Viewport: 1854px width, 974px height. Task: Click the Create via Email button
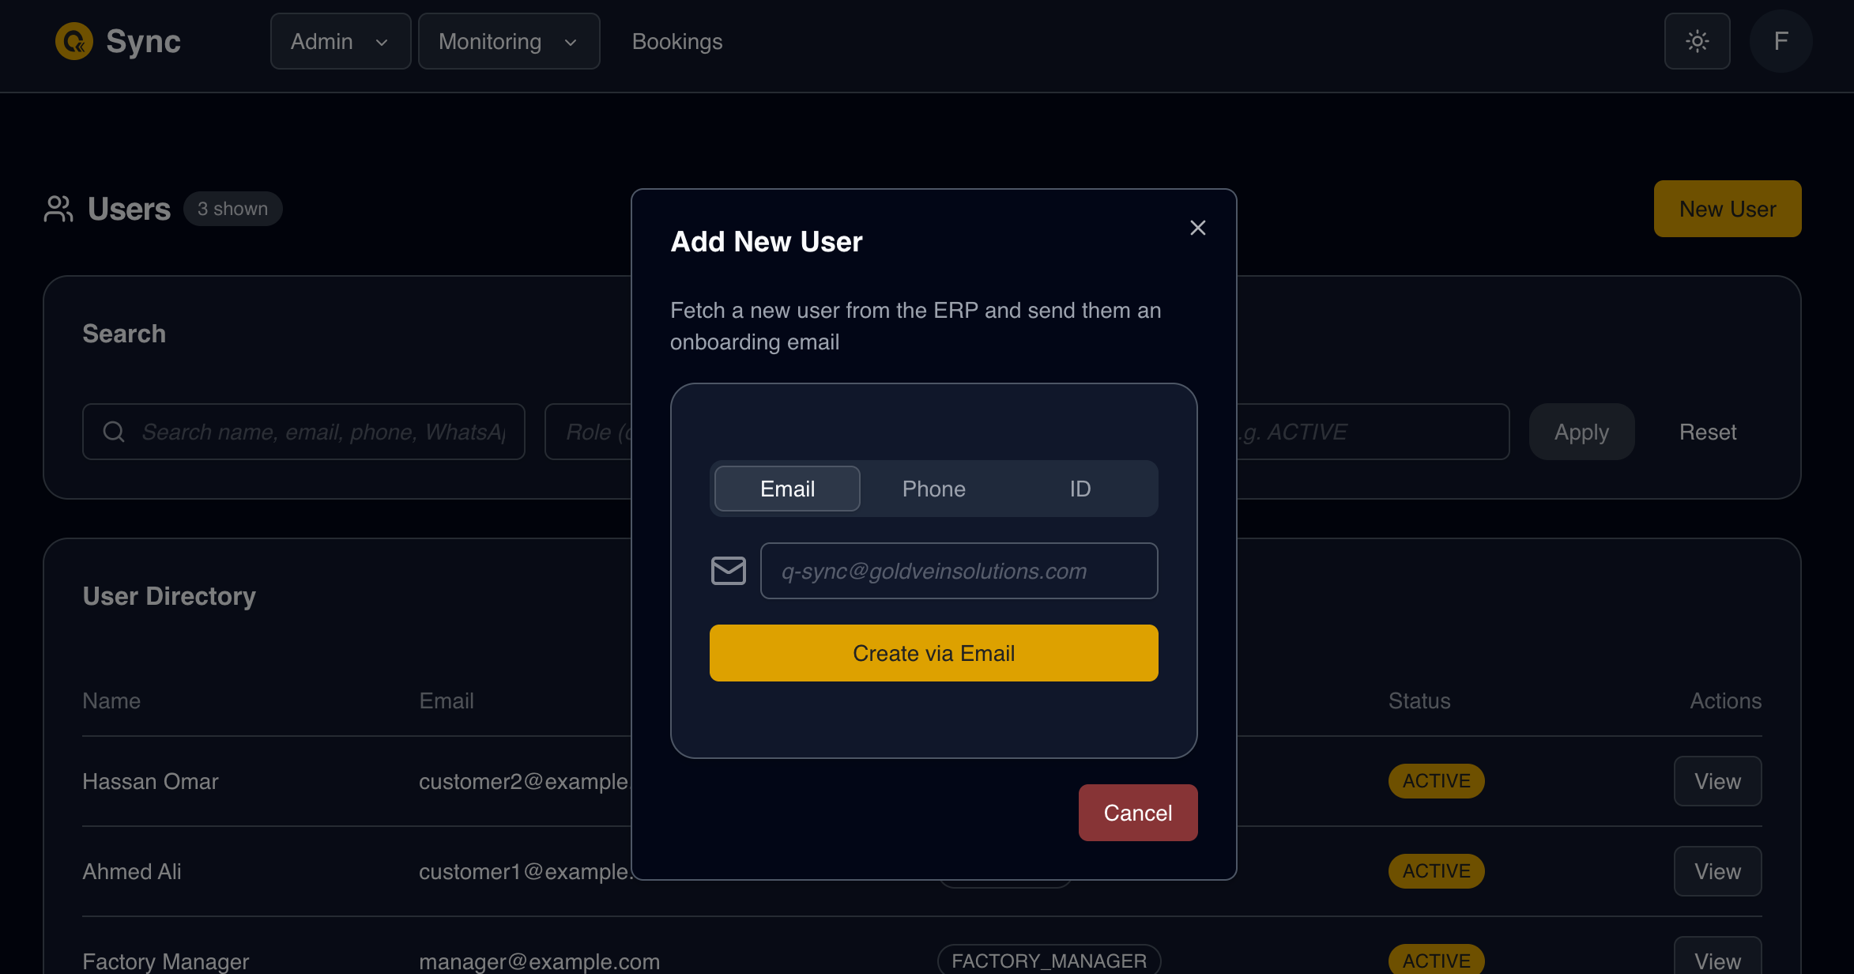[933, 653]
